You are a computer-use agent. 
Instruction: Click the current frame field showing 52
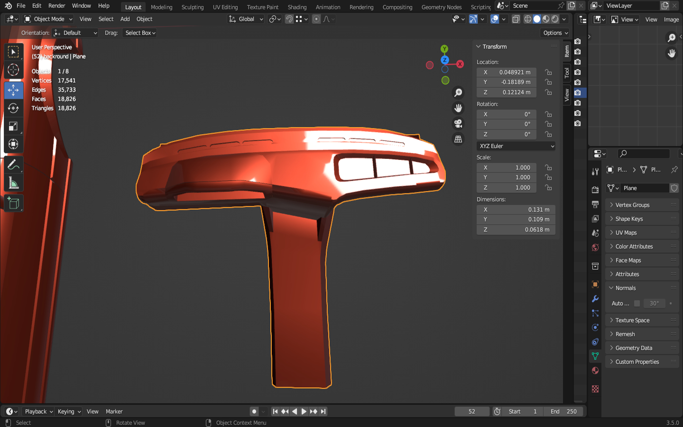472,411
